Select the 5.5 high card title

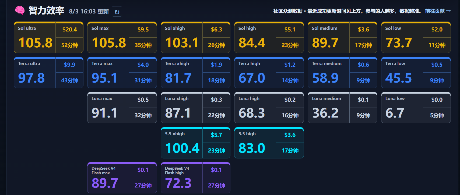tap(247, 134)
